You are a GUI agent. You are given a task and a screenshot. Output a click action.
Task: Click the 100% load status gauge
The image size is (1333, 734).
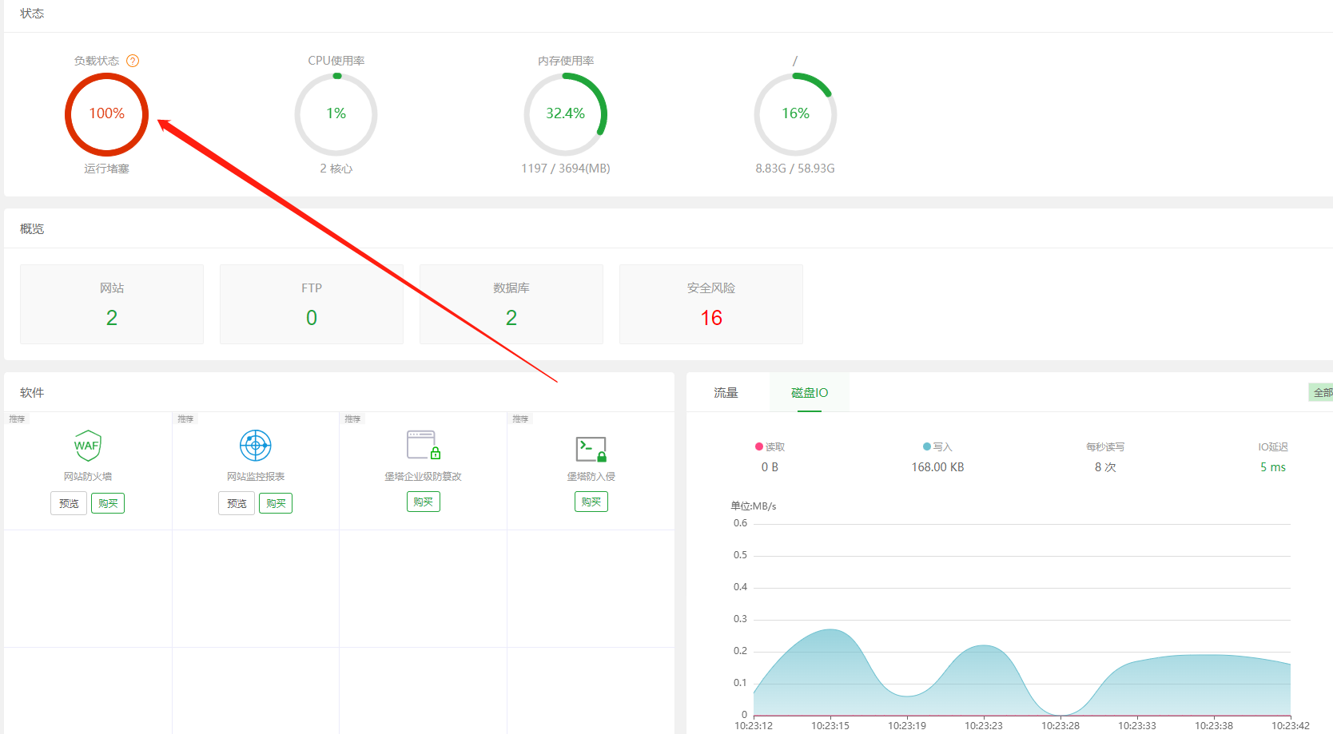tap(106, 114)
